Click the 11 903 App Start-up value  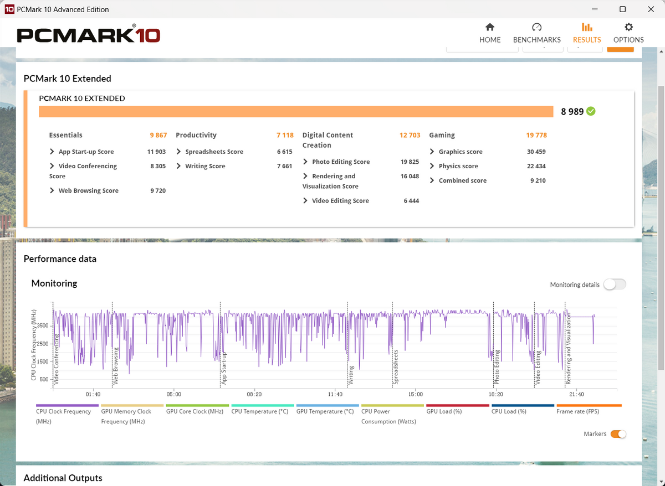click(x=156, y=152)
